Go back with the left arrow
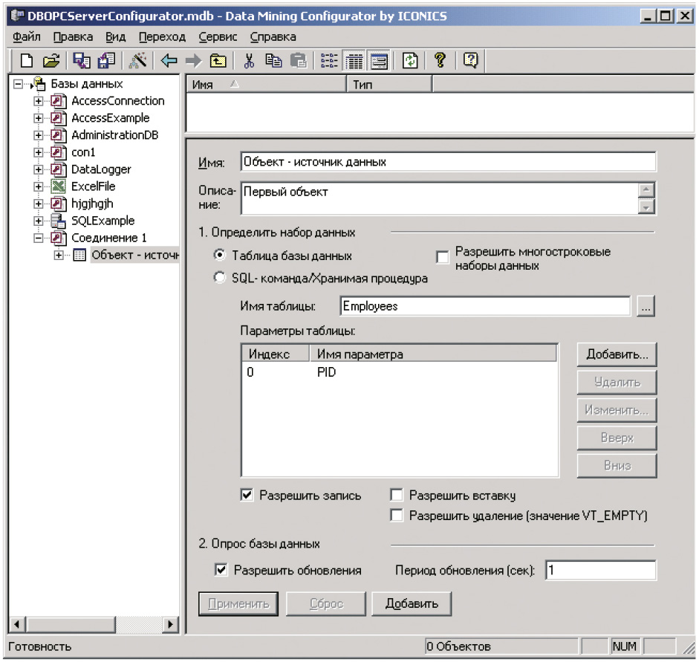This screenshot has height=662, width=699. click(169, 60)
